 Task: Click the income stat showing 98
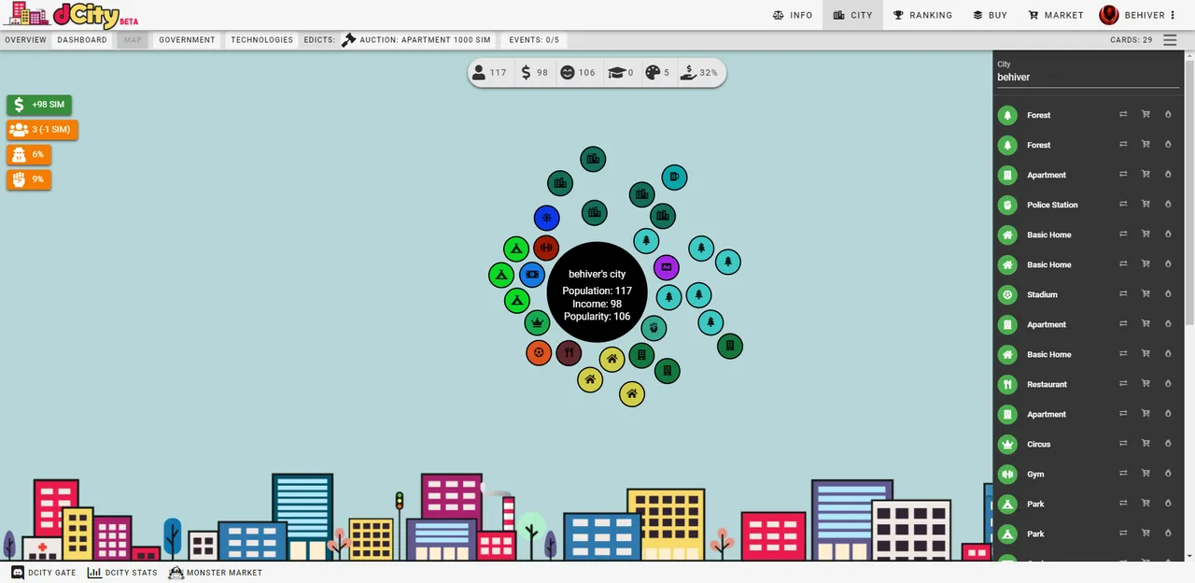(x=535, y=73)
